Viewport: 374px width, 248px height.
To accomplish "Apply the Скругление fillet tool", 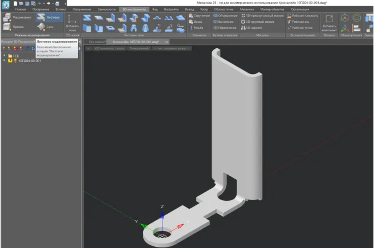I will click(x=198, y=15).
